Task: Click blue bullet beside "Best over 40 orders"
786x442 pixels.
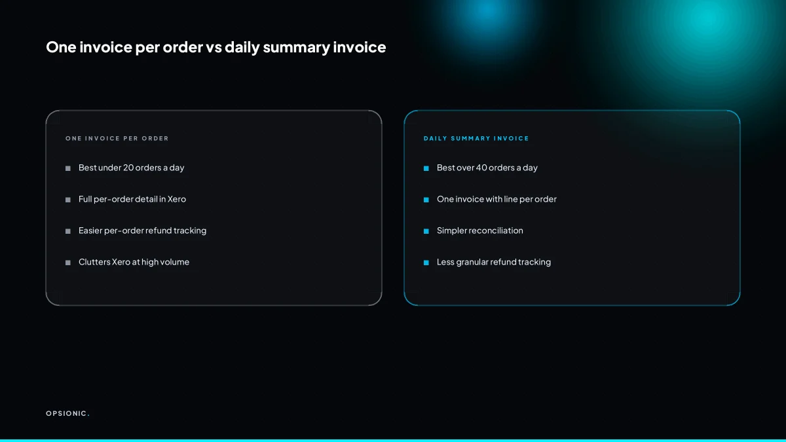Action: point(426,168)
